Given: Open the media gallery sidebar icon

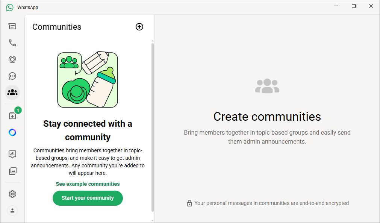Looking at the screenshot, I should (12, 171).
